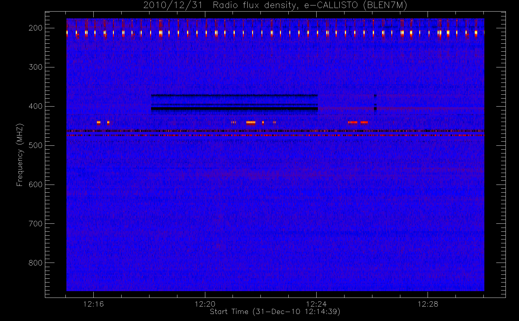Click the 12:16 time tick label
The width and height of the screenshot is (519, 321).
(93, 304)
